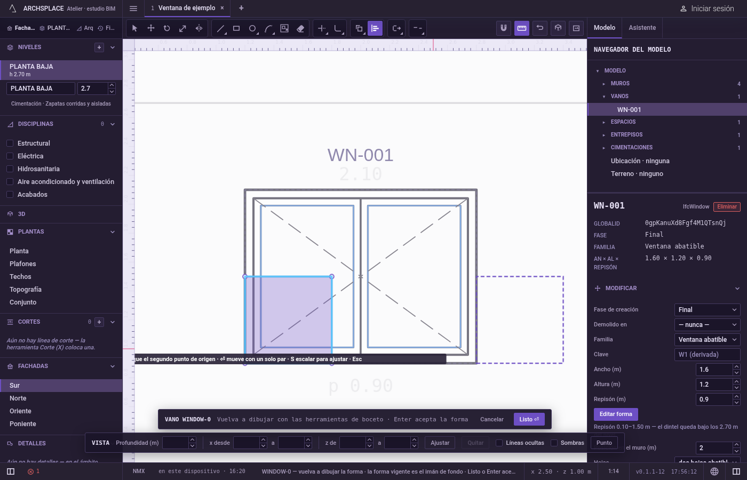747x480 pixels.
Task: Activate the eraser tool
Action: 300,28
